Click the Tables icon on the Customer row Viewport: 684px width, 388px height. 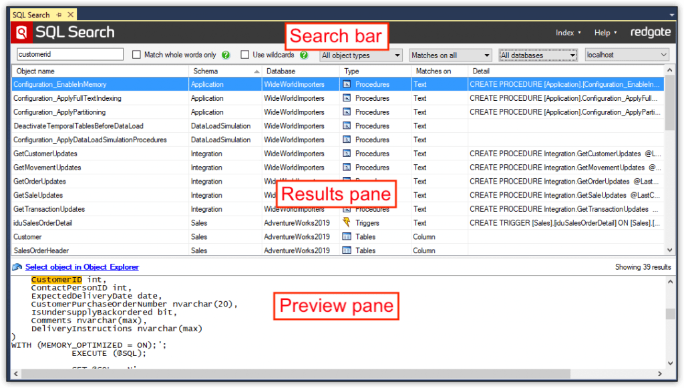click(346, 236)
